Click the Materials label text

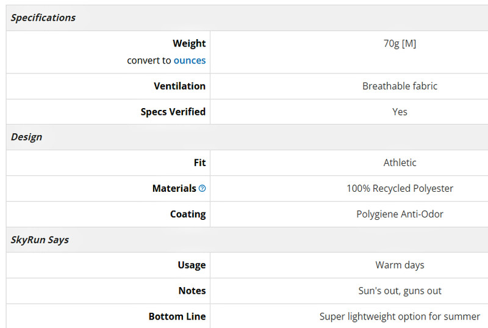click(x=174, y=189)
